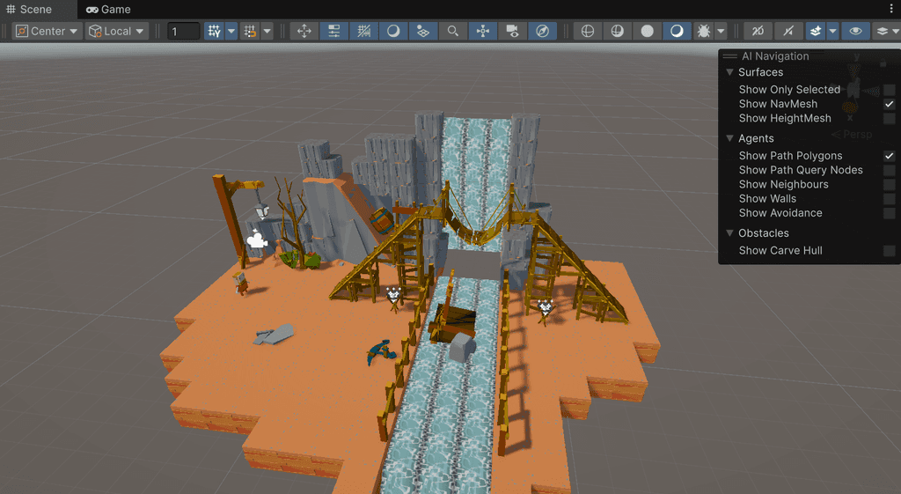Toggle the Draw Modes overlay icon
Screen dimensions: 901x494
point(393,31)
